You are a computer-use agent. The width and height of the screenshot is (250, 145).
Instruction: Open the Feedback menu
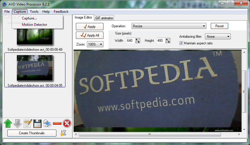coord(61,12)
